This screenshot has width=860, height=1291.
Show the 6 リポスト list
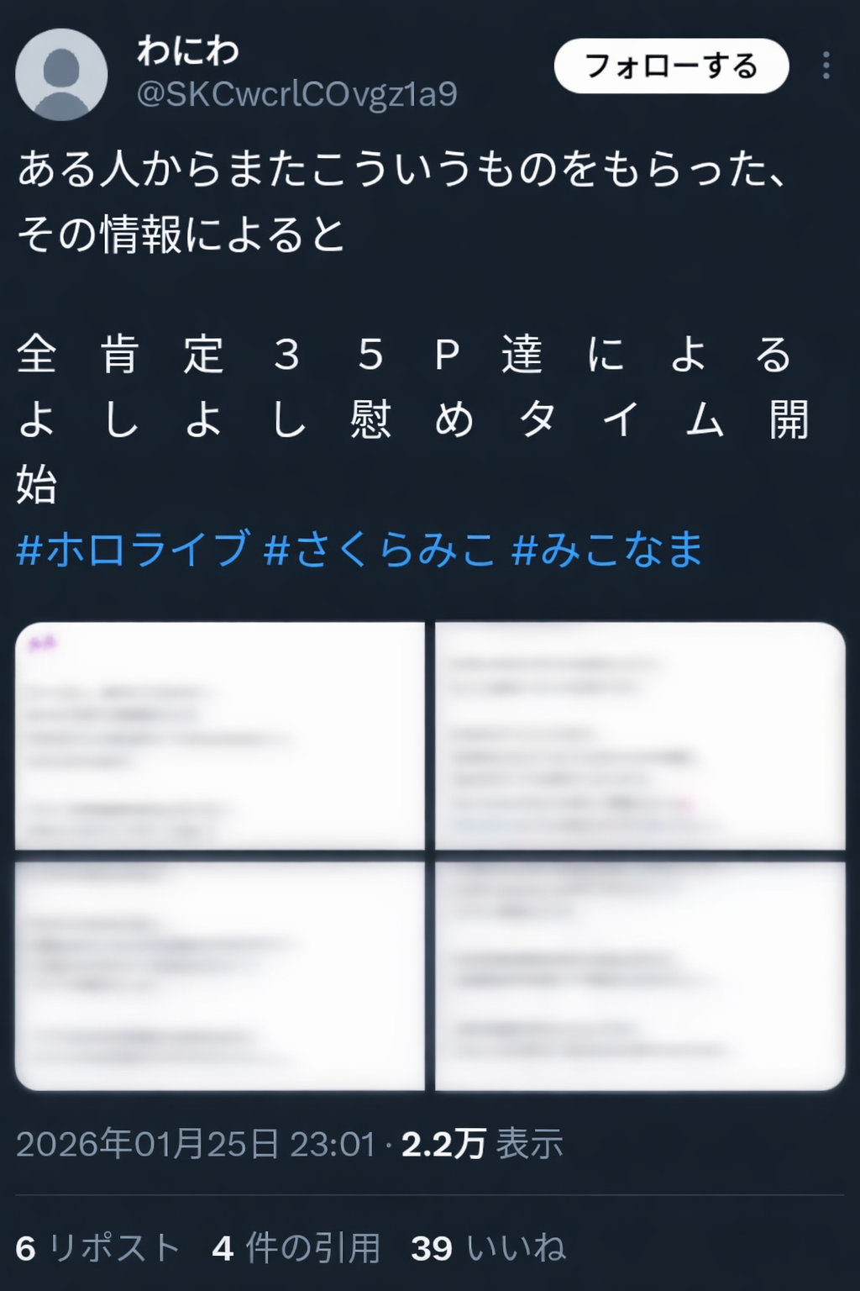[98, 1248]
